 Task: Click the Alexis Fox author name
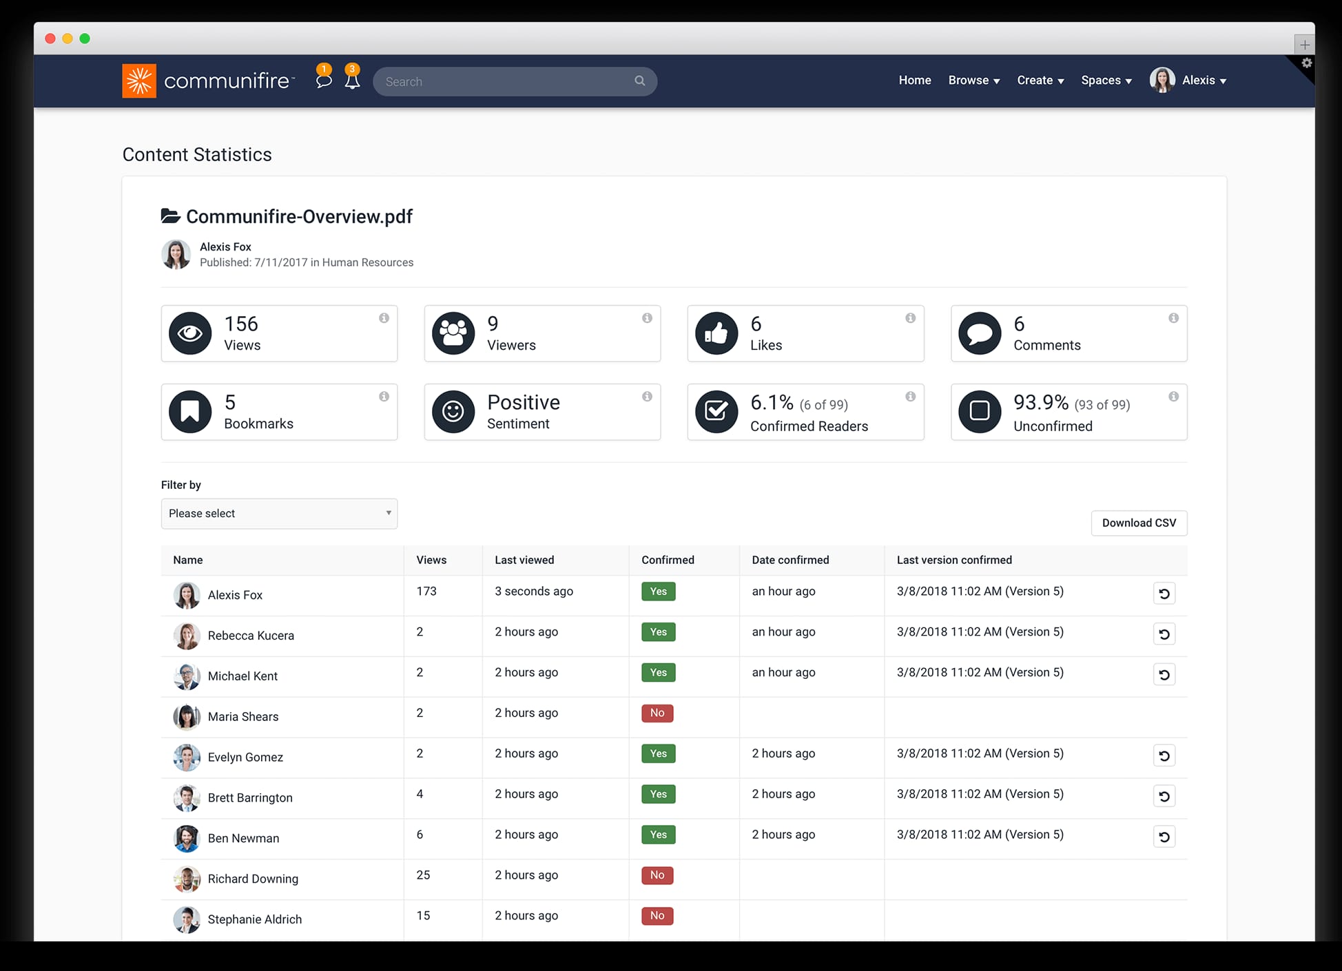click(x=225, y=247)
